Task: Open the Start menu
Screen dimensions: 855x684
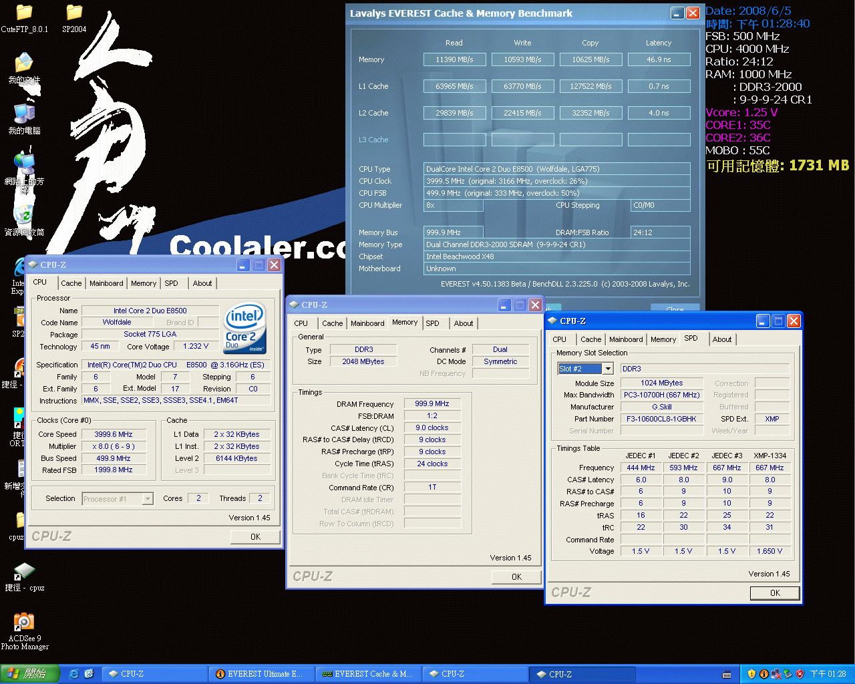Action: coord(30,674)
